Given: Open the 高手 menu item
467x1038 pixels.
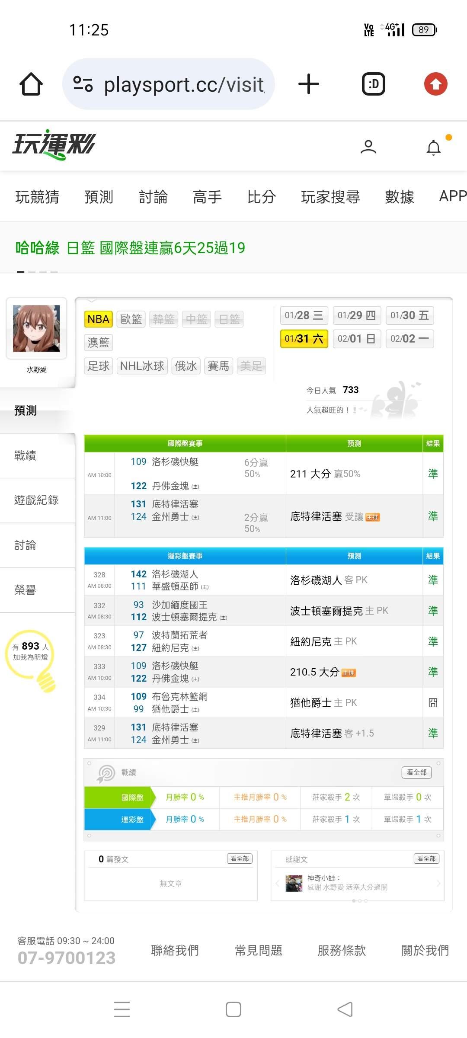Looking at the screenshot, I should click(207, 197).
